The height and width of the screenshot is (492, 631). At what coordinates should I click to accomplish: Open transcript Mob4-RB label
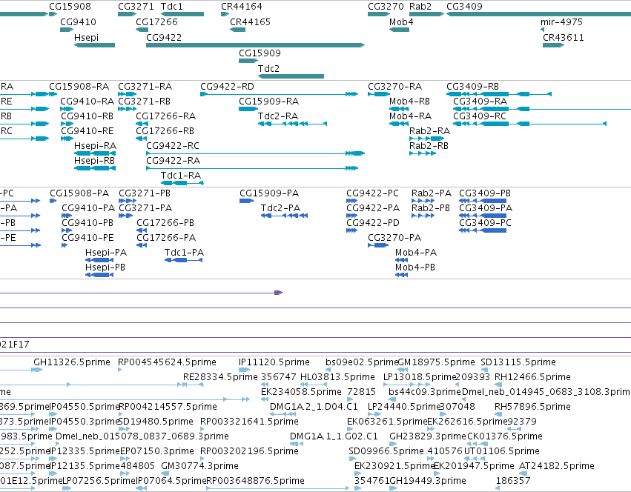tap(409, 102)
